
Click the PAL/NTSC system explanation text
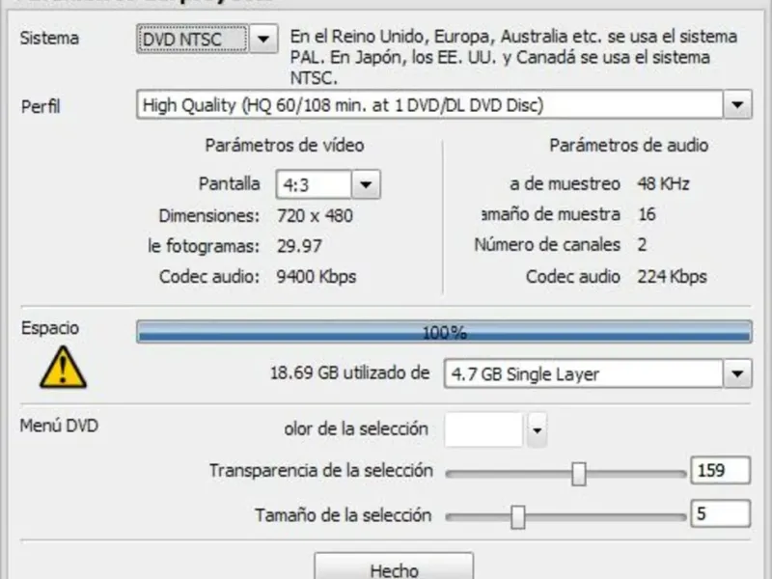pyautogui.click(x=513, y=57)
